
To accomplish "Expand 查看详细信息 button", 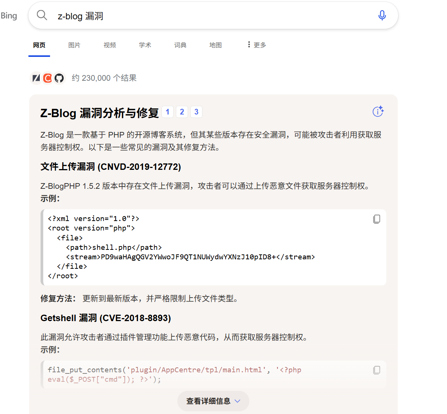I will (x=213, y=401).
